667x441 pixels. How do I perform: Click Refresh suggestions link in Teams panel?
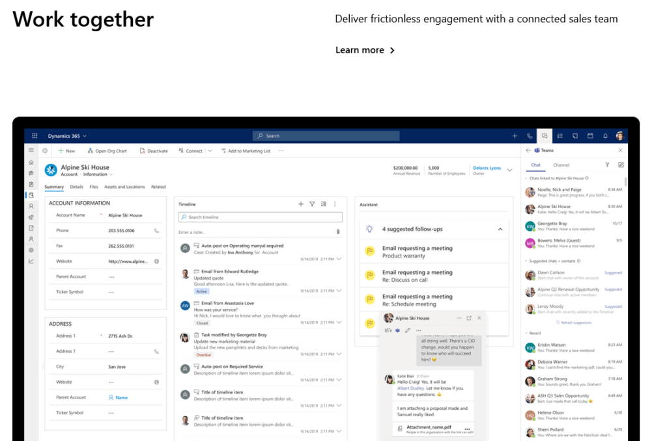tap(574, 323)
